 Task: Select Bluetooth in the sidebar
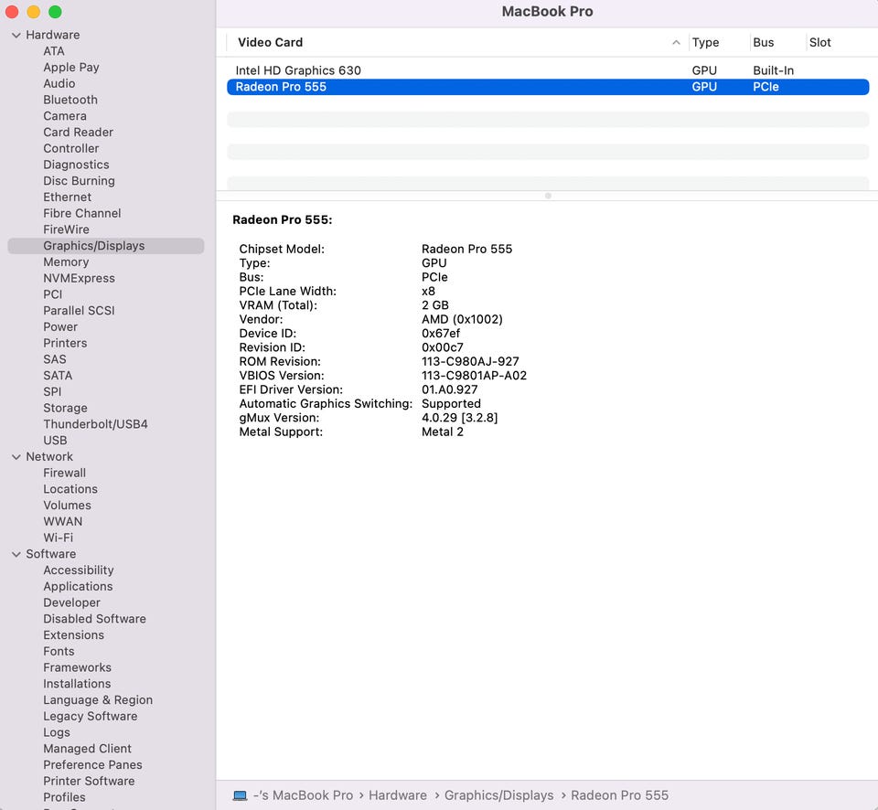tap(70, 100)
